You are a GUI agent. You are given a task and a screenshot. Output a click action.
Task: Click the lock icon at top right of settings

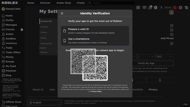(x=171, y=12)
